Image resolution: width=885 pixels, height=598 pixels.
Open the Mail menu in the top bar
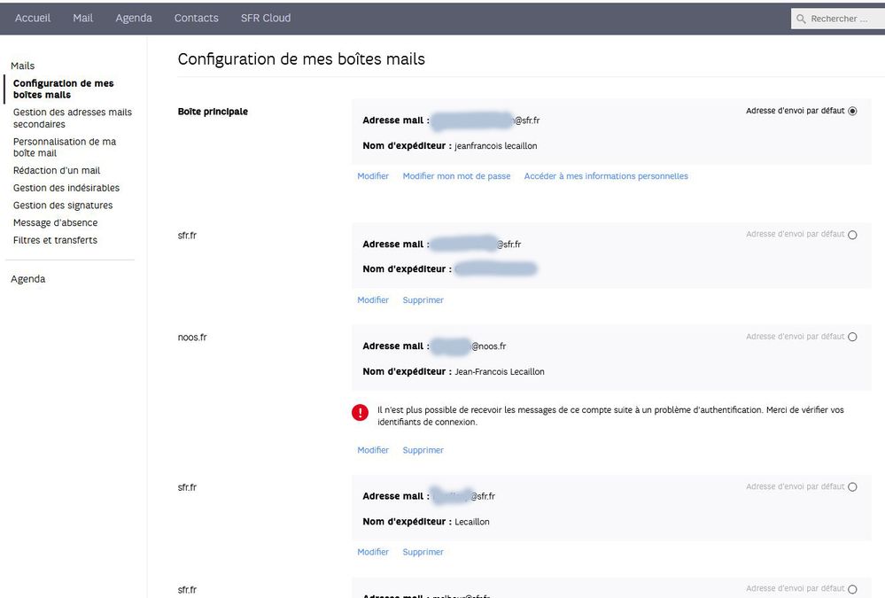click(x=82, y=17)
